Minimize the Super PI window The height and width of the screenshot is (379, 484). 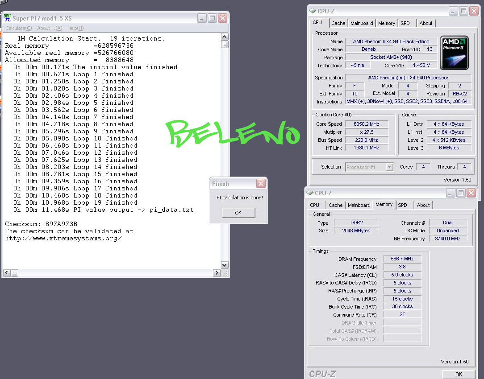coord(202,18)
